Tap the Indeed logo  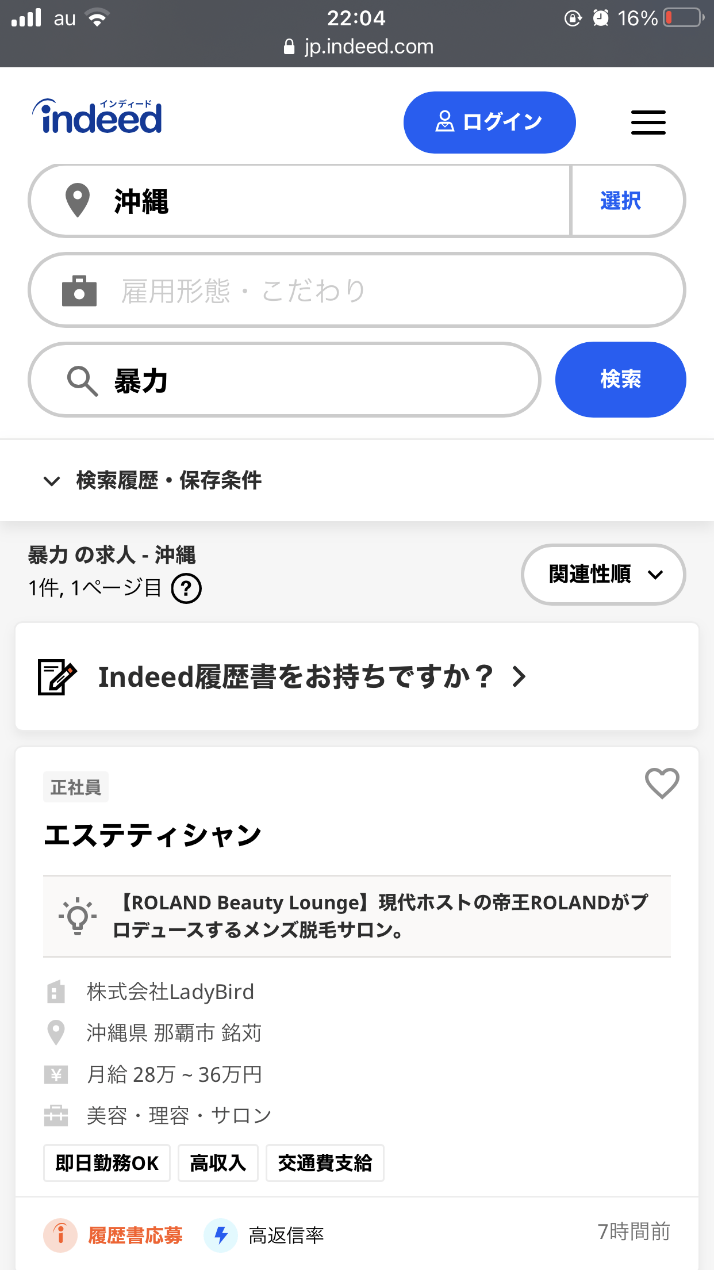tap(98, 117)
